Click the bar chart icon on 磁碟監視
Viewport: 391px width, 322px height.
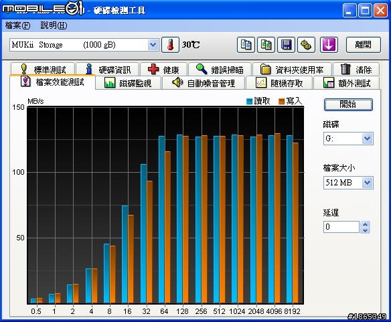point(110,82)
